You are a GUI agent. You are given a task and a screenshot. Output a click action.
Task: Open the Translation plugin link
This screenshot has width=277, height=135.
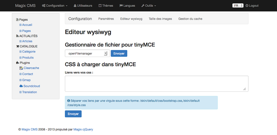[29, 92]
